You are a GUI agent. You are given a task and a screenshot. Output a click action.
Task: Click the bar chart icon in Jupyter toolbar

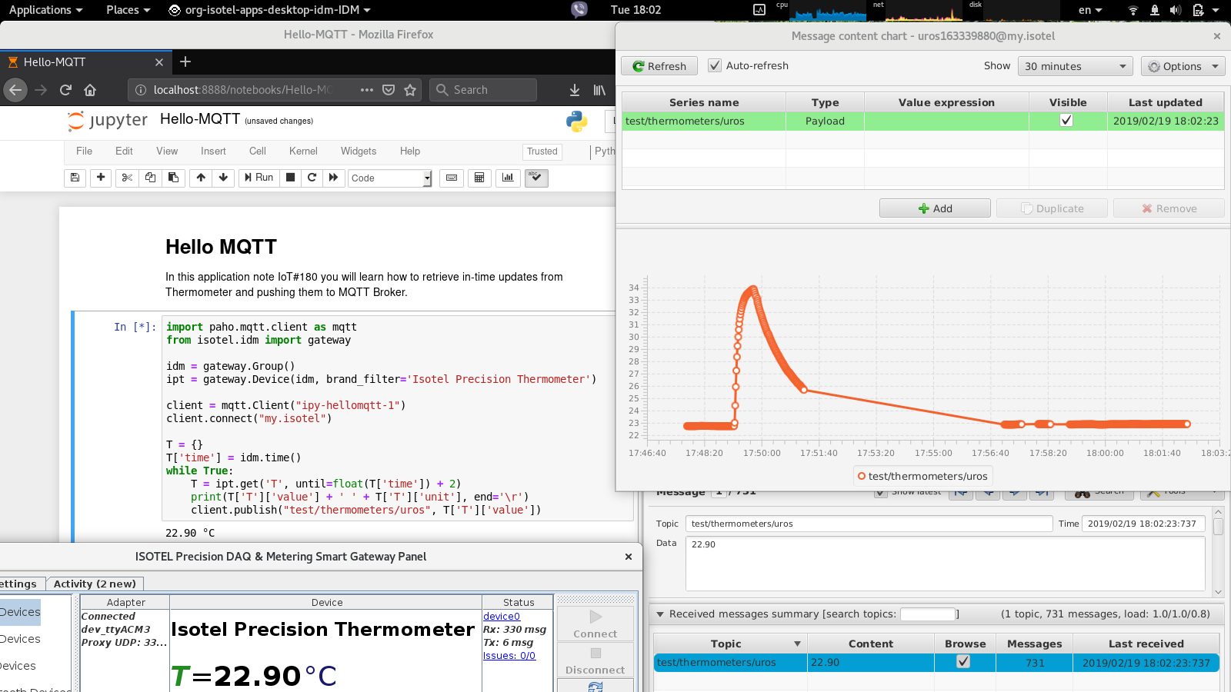508,178
